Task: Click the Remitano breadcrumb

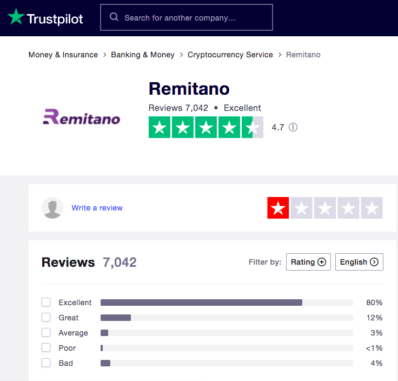Action: [303, 55]
